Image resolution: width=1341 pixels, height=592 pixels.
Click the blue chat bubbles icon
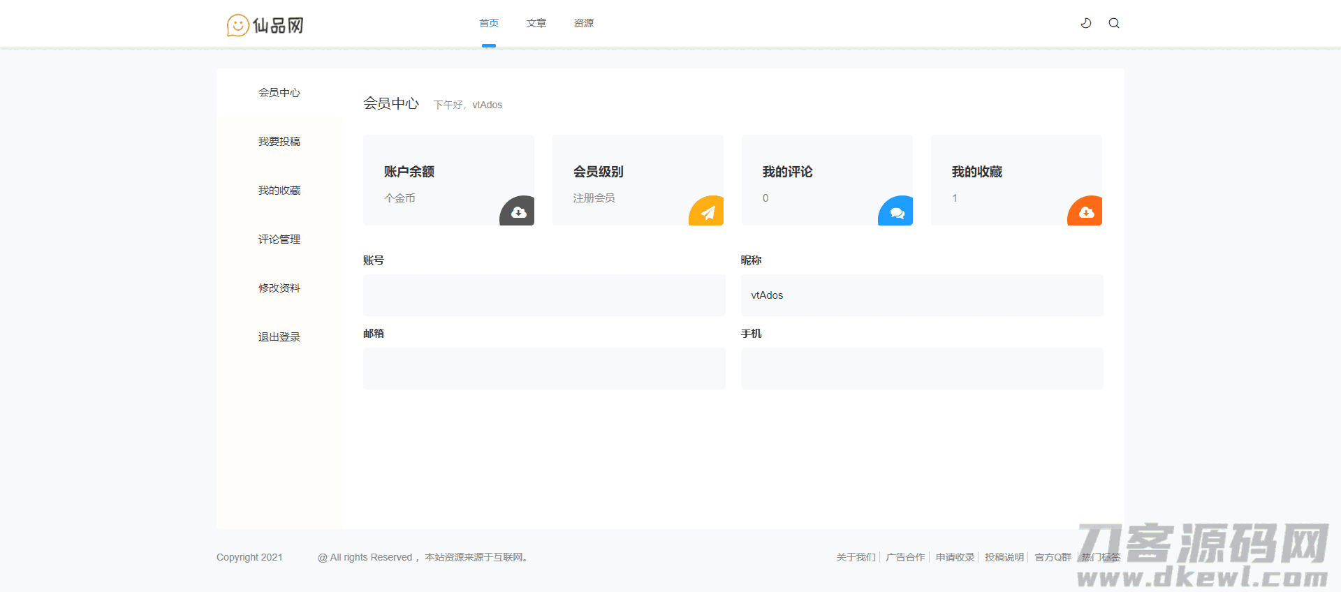coord(897,212)
